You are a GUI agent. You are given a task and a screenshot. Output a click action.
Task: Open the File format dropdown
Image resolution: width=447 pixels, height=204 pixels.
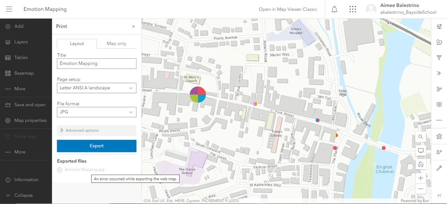[96, 113]
